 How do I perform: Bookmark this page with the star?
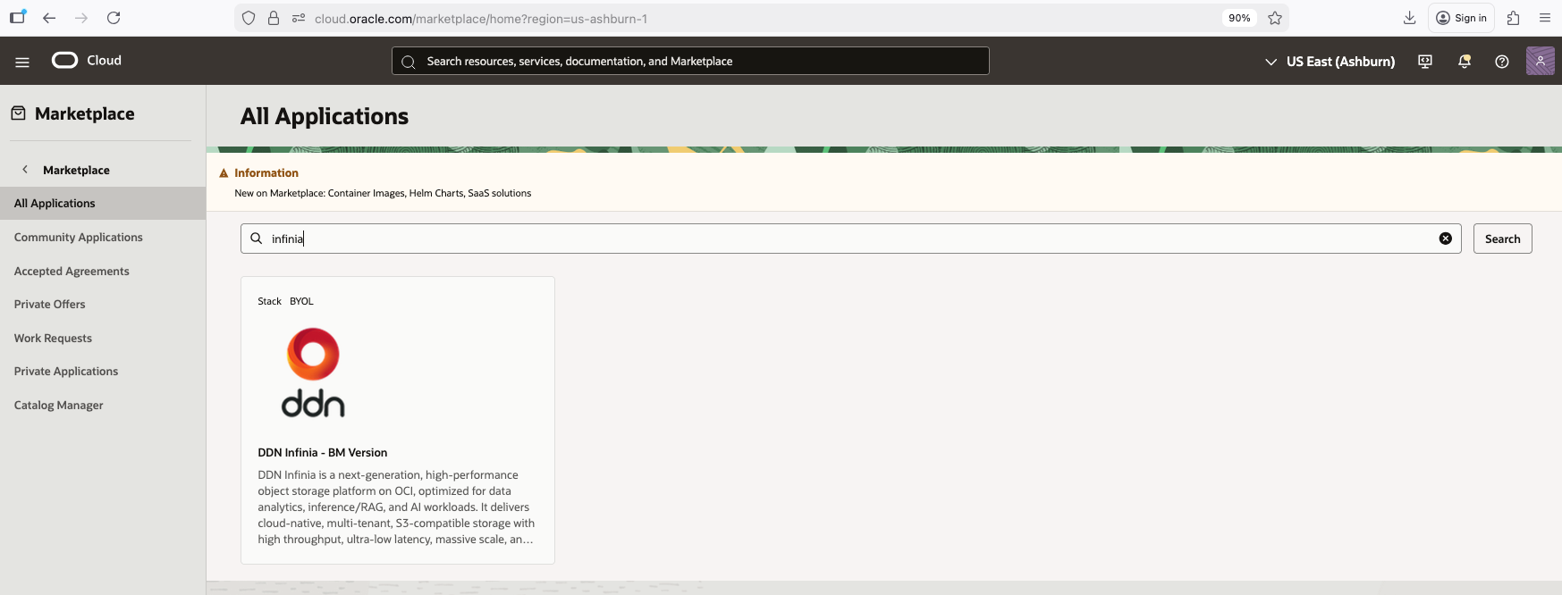[x=1275, y=18]
